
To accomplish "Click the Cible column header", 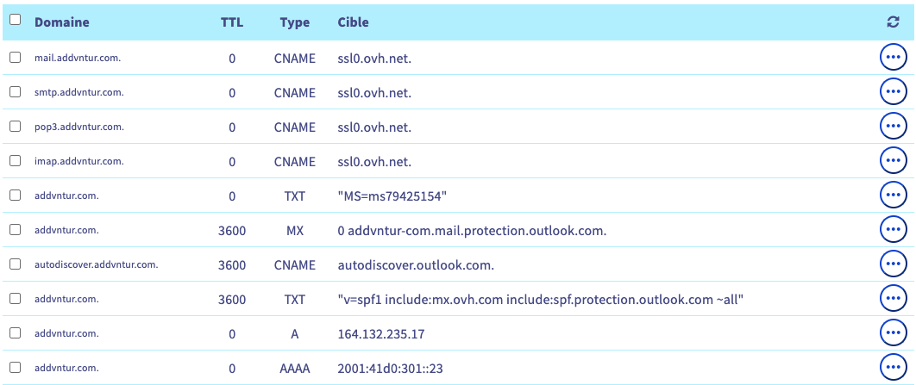I will point(354,22).
